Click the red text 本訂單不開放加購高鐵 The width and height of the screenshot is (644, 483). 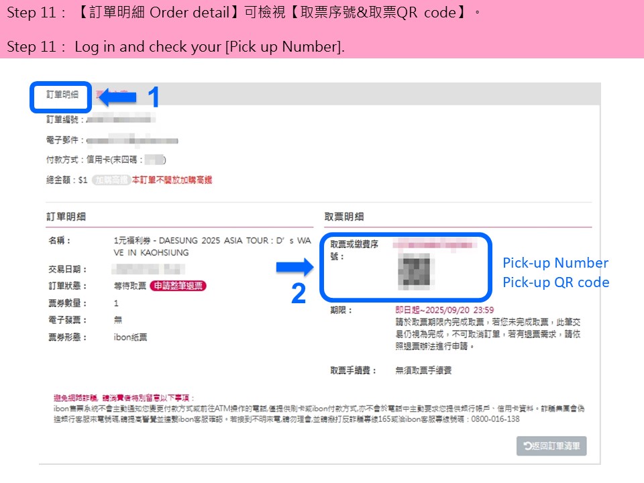(x=172, y=180)
